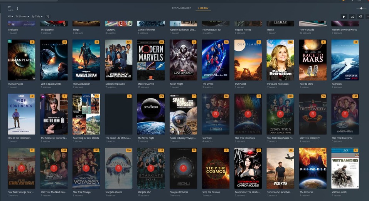Click trash icon on Stargate SG-1 poster
Image resolution: width=369 pixels, height=201 pixels.
point(151,168)
